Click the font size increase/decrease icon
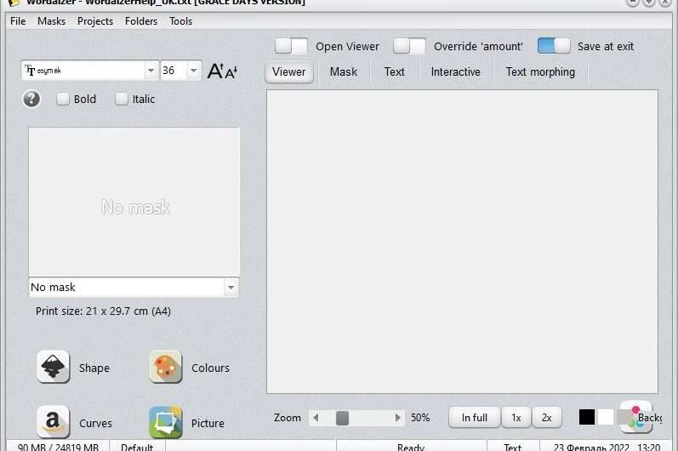This screenshot has height=451, width=678. 222,71
